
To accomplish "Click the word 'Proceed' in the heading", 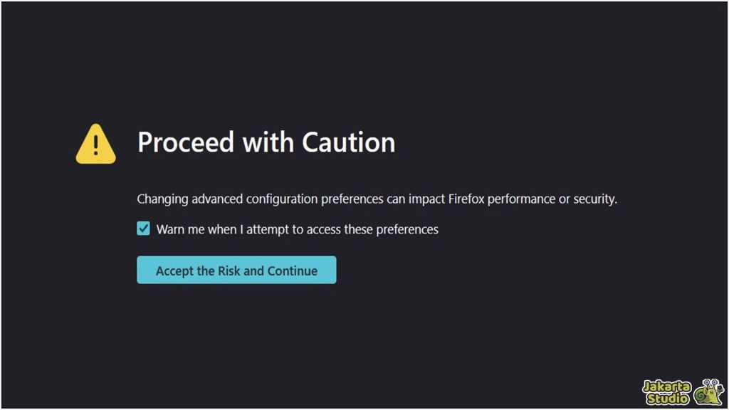I will click(186, 142).
